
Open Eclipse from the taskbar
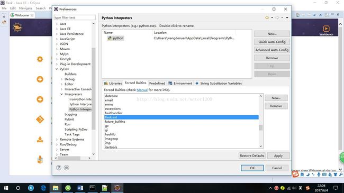pyautogui.click(x=117, y=188)
